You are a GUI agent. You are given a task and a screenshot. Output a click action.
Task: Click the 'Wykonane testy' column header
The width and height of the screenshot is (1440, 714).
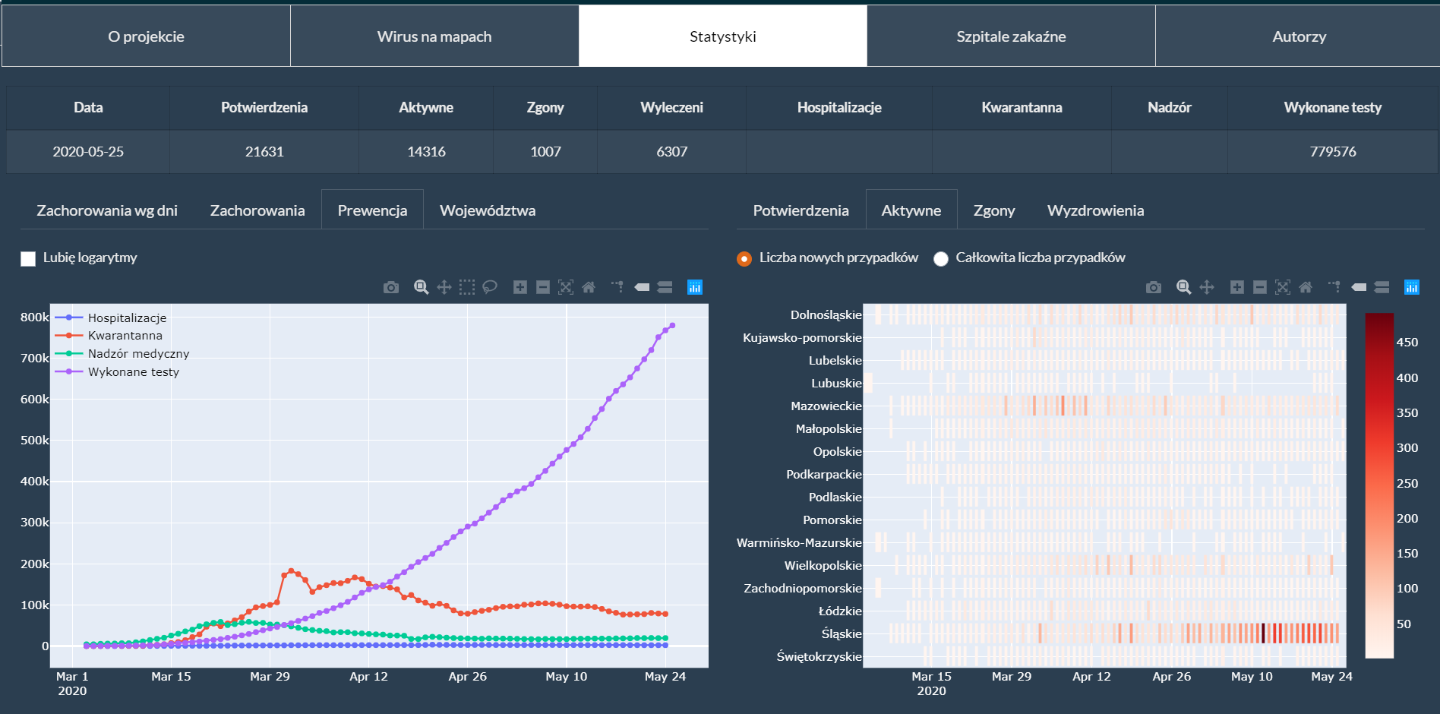click(x=1332, y=107)
